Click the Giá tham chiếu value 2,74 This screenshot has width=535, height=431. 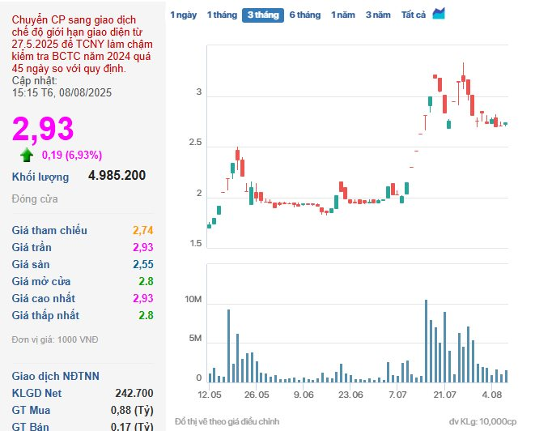[x=142, y=230]
